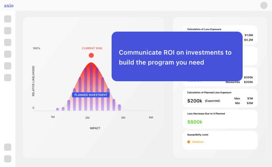Click the 1M impact axis label
Viewport: 272px width, 167px height.
(x=53, y=117)
